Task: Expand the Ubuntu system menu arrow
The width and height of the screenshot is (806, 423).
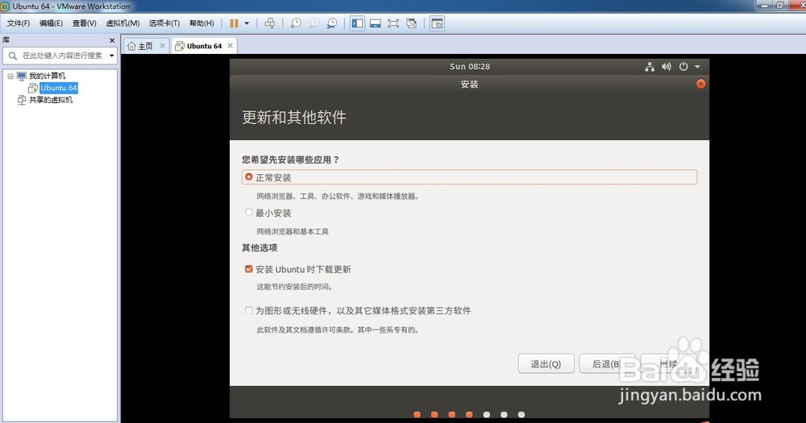Action: (697, 66)
